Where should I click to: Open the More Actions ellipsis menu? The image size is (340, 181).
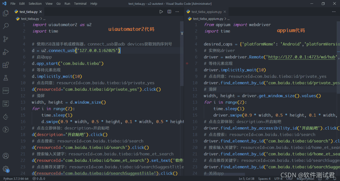click(178, 12)
